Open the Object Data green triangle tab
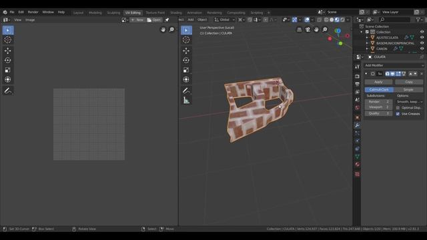 point(358,157)
